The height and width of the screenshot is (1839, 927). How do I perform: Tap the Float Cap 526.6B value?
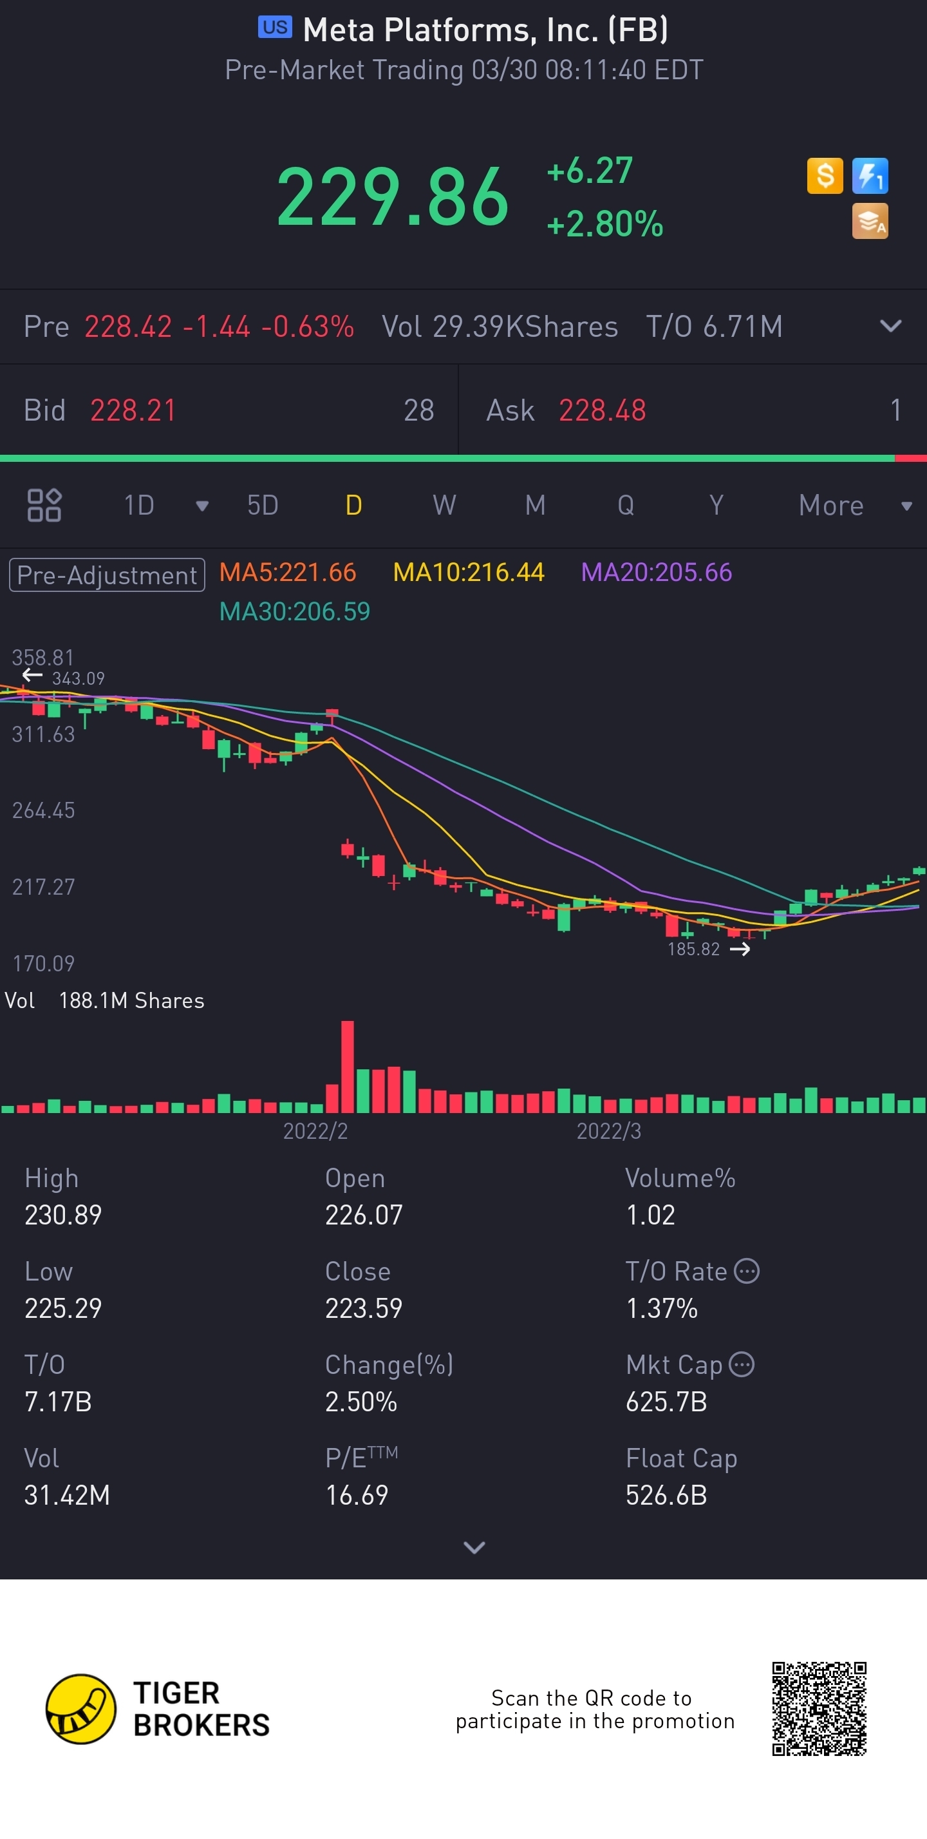666,1496
